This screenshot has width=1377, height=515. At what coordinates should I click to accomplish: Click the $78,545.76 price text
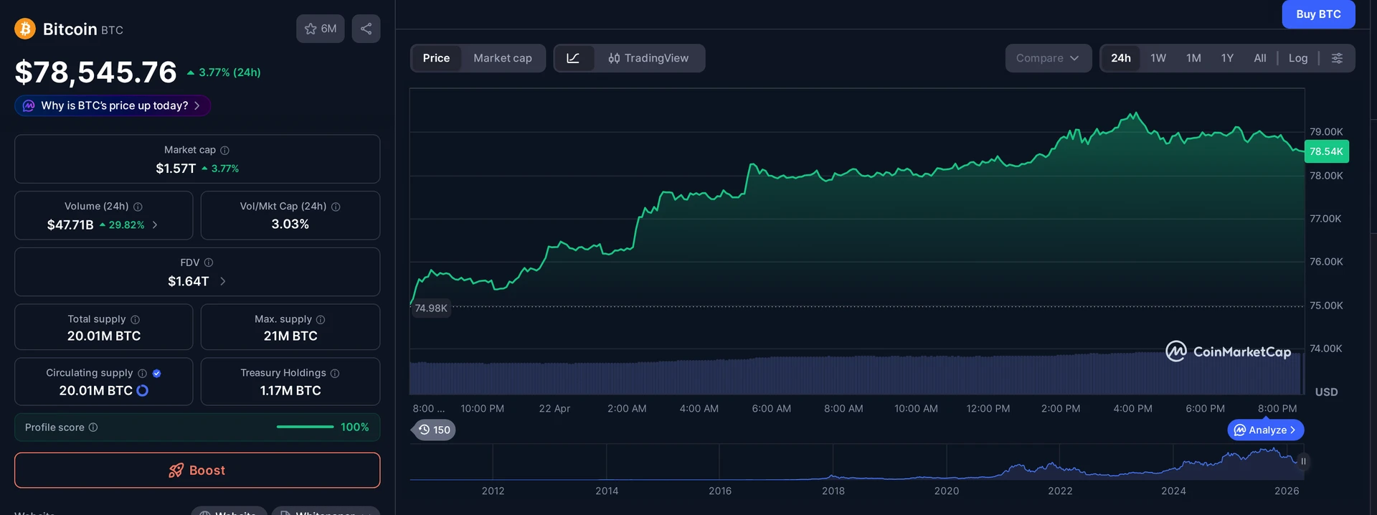pos(96,72)
